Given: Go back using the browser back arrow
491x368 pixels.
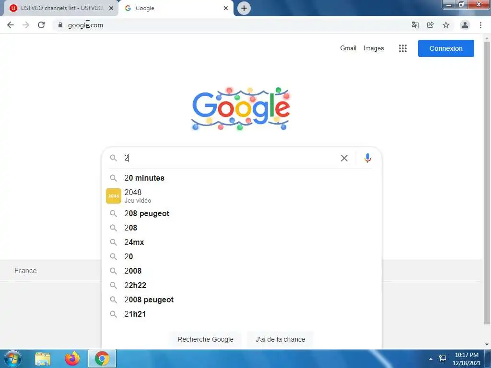Looking at the screenshot, I should click(11, 25).
